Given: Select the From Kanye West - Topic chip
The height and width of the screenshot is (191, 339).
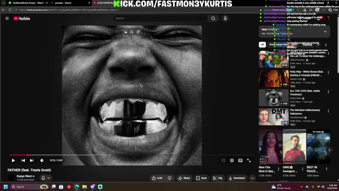Looking at the screenshot, I should coord(283,45).
